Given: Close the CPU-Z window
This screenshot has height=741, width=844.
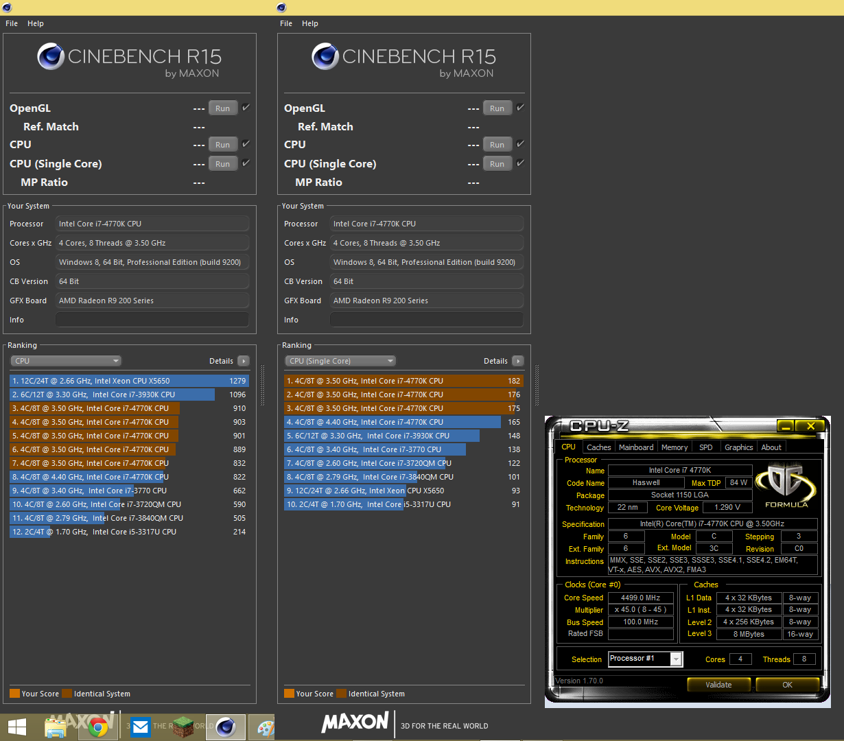Looking at the screenshot, I should click(810, 426).
